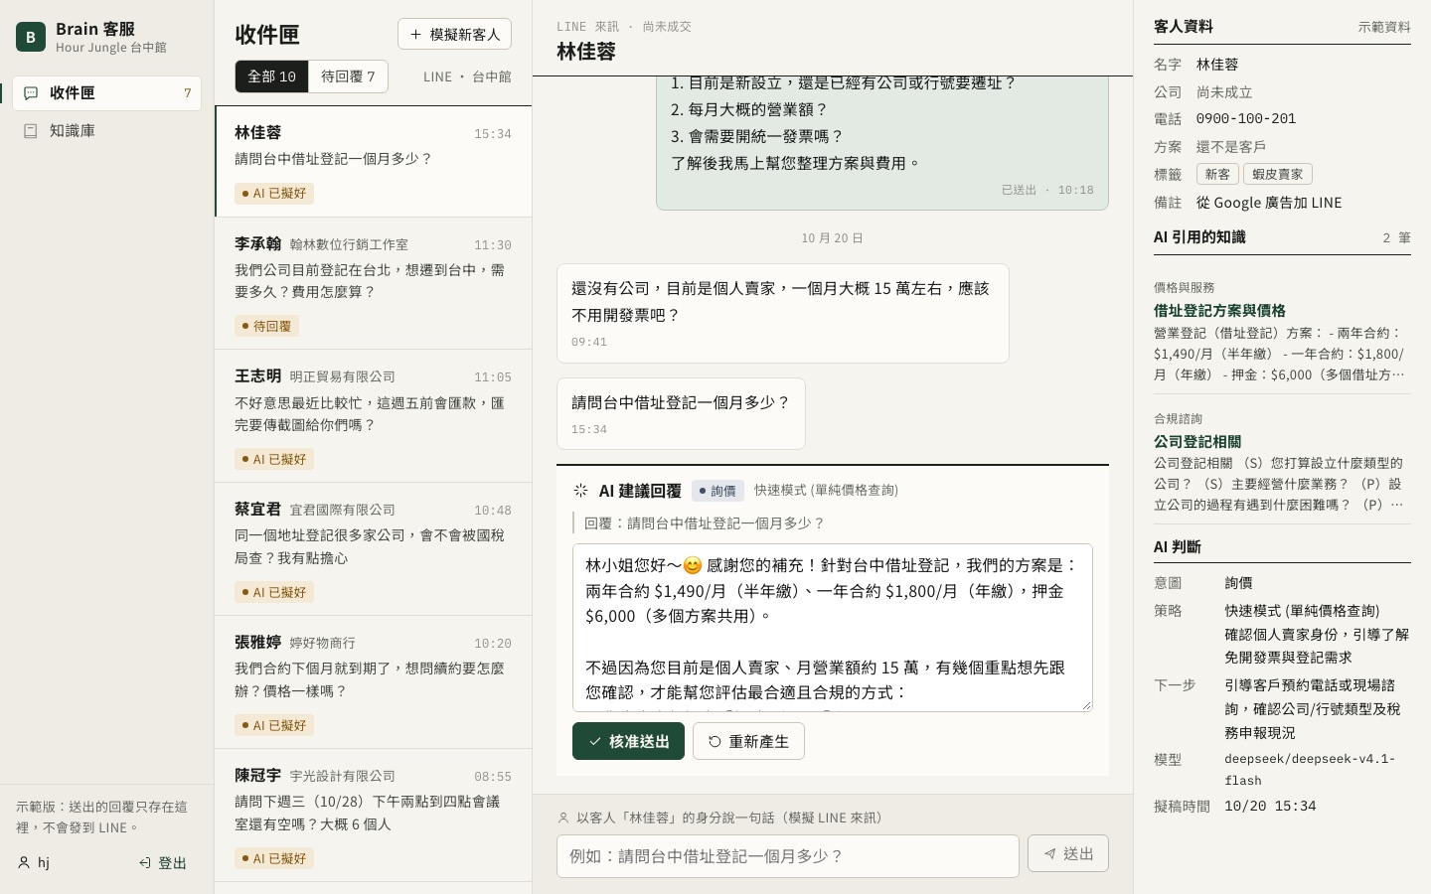Click the 登出 logout link
This screenshot has width=1431, height=894.
click(x=164, y=863)
